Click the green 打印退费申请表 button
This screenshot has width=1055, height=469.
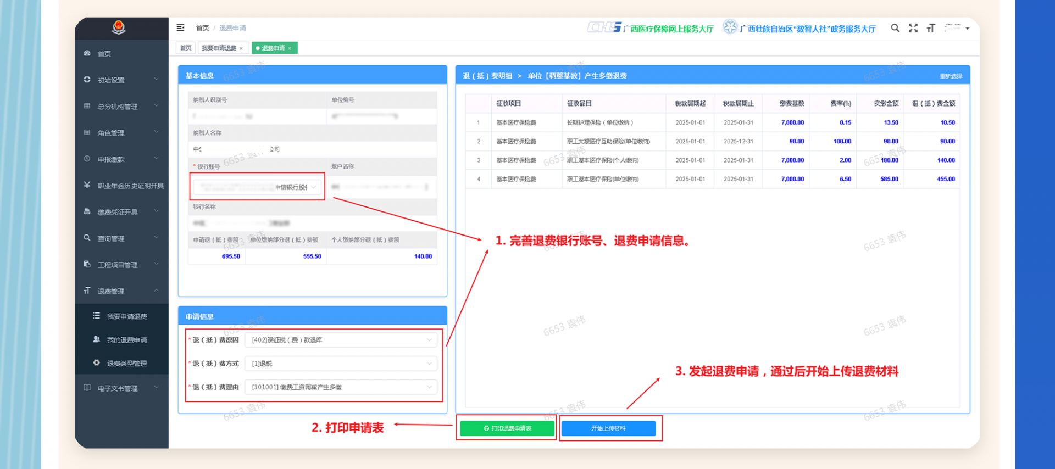click(x=507, y=428)
